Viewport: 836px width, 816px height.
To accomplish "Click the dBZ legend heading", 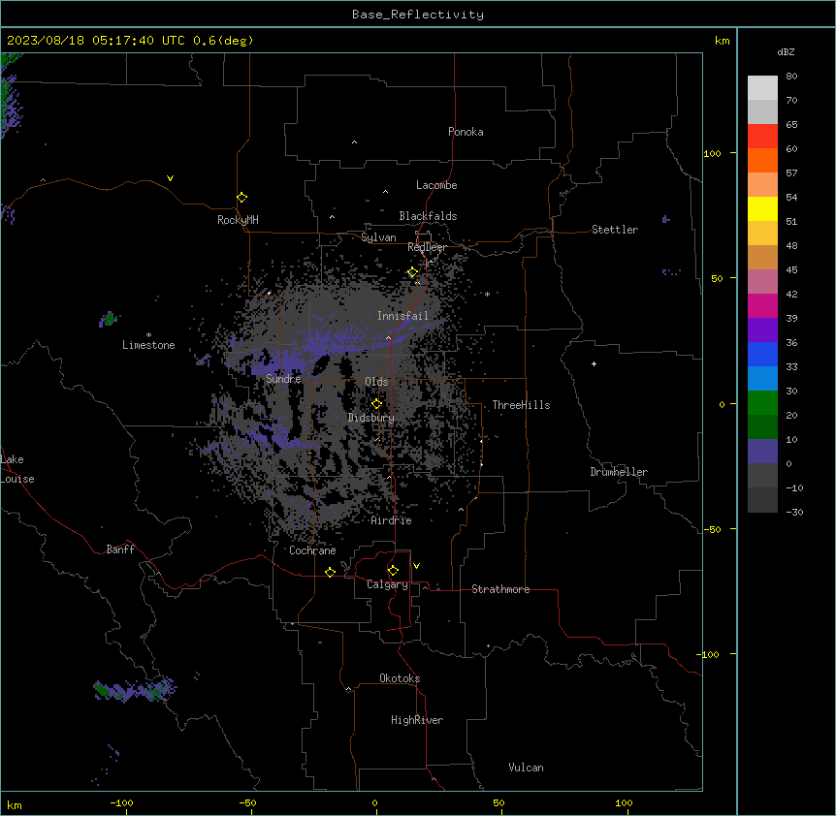I will click(x=786, y=51).
